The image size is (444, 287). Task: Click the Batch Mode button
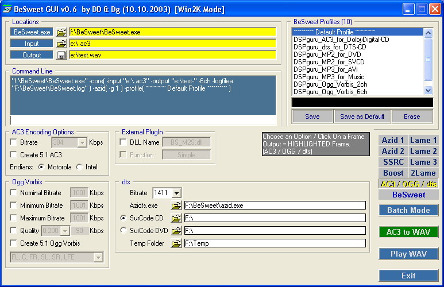pos(408,210)
